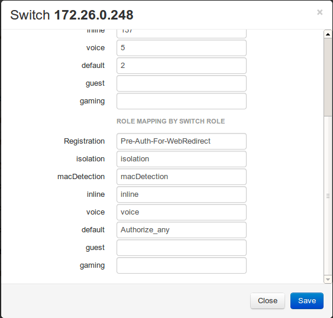The height and width of the screenshot is (318, 333).
Task: Focus the voice VLAN field containing 5
Action: [182, 48]
